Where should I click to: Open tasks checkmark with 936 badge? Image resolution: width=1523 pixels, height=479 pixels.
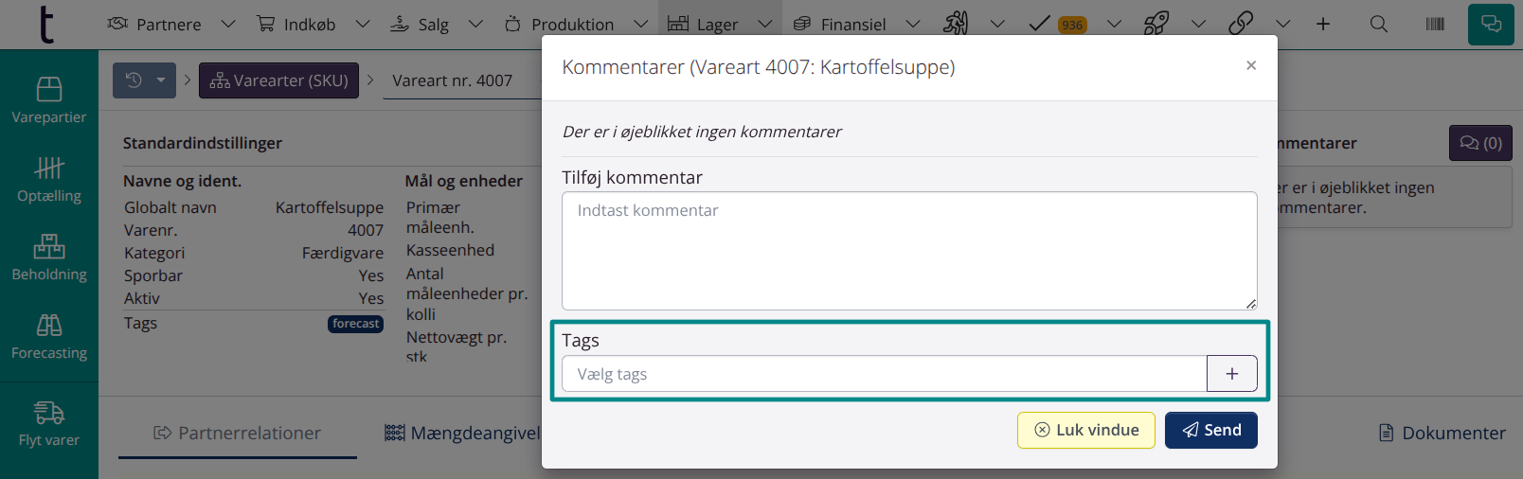click(x=1057, y=25)
